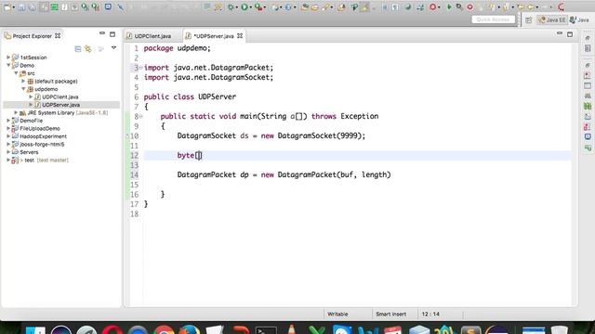Switch to the Java EE perspective
The width and height of the screenshot is (595, 334).
point(551,19)
